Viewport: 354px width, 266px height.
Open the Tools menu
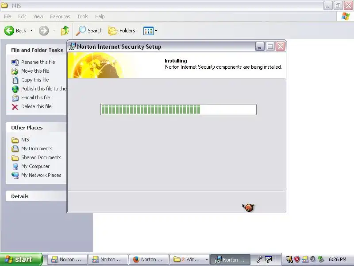click(83, 16)
